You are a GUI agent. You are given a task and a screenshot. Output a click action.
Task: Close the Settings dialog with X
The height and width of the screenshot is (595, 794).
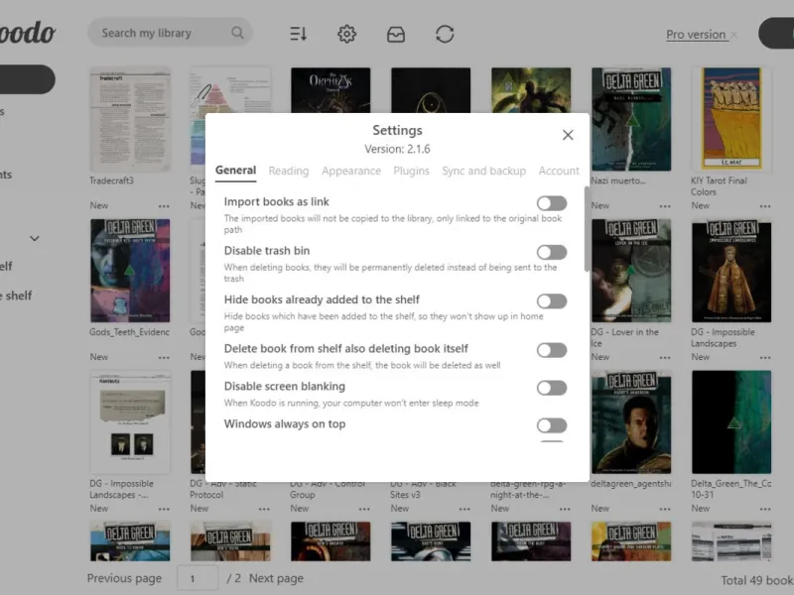click(x=568, y=135)
